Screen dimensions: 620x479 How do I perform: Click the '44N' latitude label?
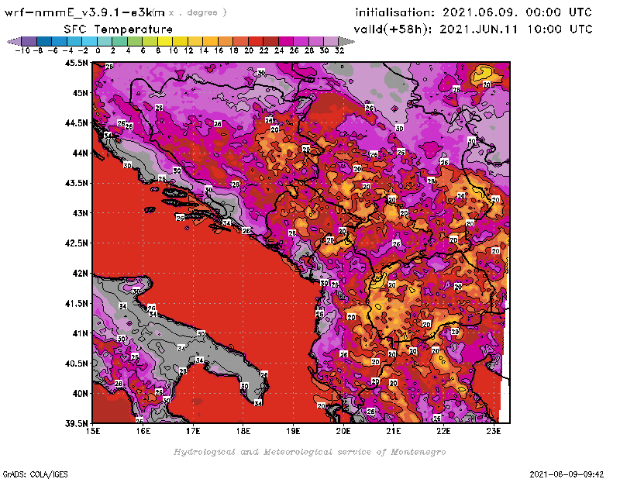pyautogui.click(x=80, y=153)
